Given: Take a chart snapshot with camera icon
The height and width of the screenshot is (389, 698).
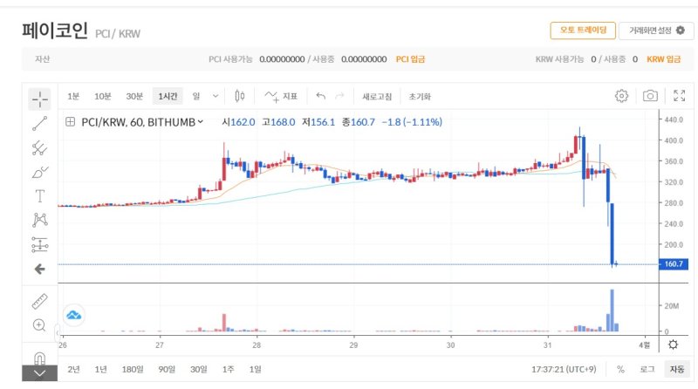Looking at the screenshot, I should pos(650,96).
